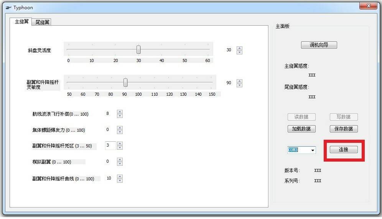Click the 加载数据 button
This screenshot has width=382, height=219.
tap(301, 129)
